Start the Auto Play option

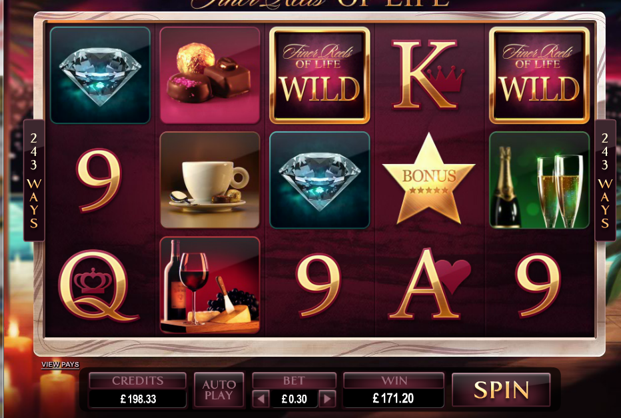coord(219,390)
